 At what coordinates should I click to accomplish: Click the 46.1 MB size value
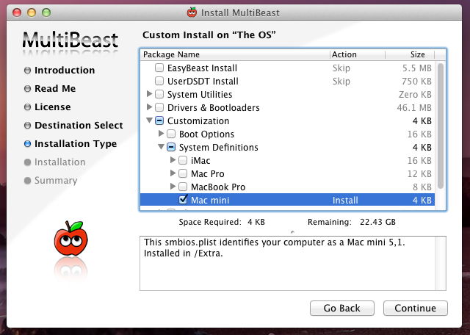(x=414, y=108)
